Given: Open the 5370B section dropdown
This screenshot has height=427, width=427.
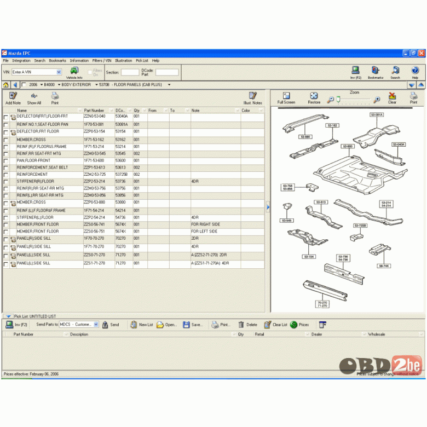Looking at the screenshot, I should pyautogui.click(x=97, y=85).
